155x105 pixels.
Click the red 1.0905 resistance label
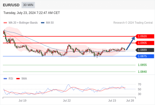[x=145, y=43]
